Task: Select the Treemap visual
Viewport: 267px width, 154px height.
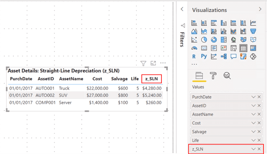Action: [223, 40]
